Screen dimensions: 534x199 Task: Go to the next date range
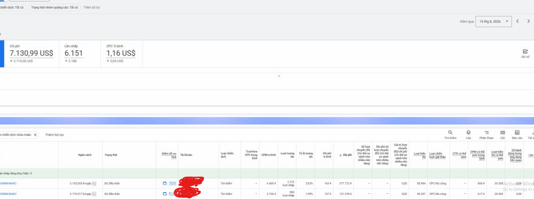528,21
